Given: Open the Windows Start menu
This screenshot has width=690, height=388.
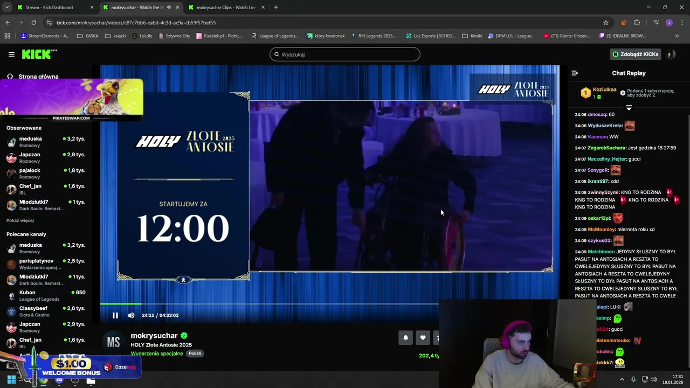Looking at the screenshot, I should 11,379.
